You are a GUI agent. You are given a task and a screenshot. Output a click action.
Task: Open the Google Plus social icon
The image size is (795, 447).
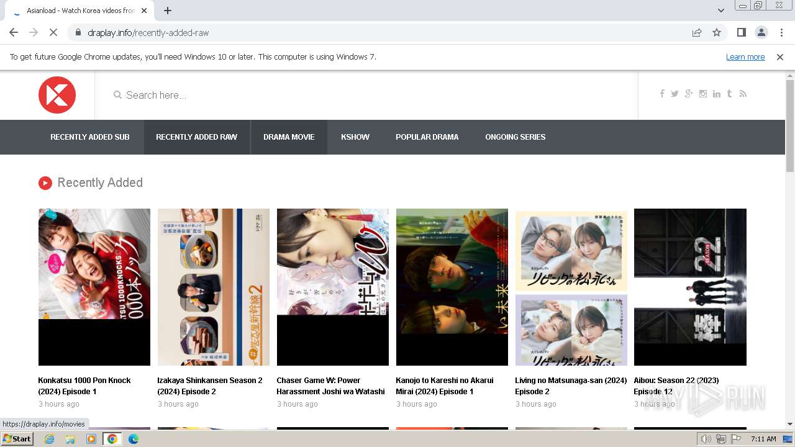(689, 94)
